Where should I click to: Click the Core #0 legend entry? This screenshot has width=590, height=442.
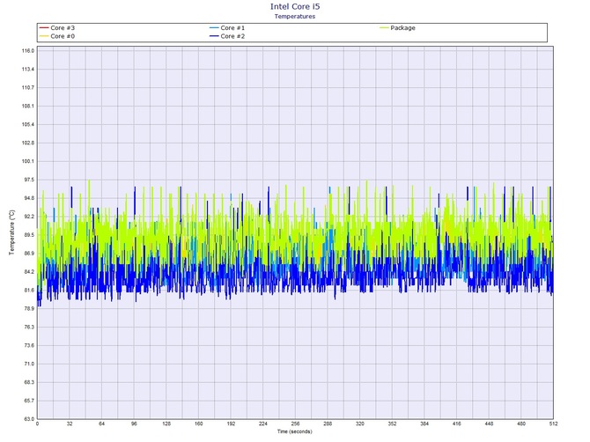pos(57,36)
